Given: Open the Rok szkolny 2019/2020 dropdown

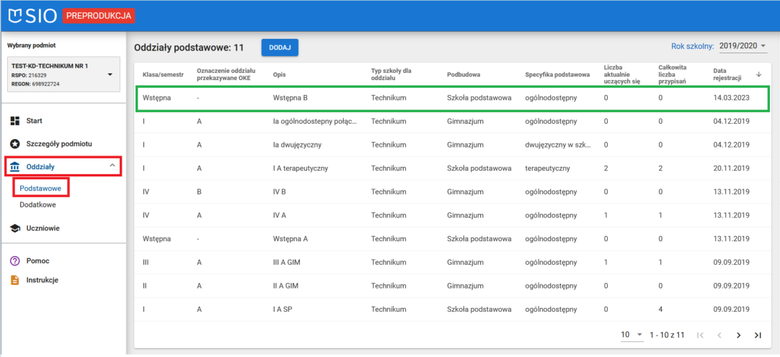Looking at the screenshot, I should (743, 46).
